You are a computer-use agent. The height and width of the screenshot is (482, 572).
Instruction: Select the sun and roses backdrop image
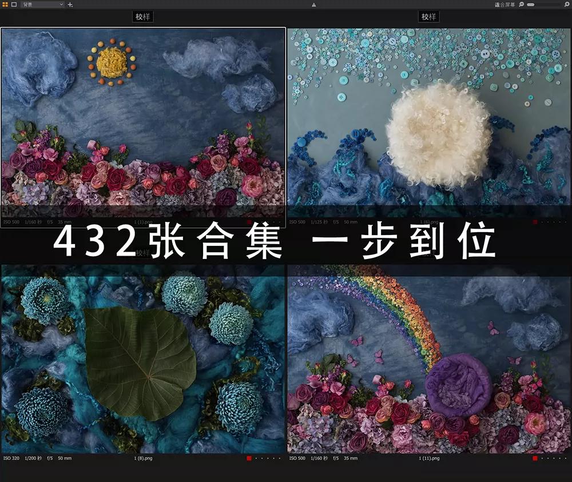point(143,122)
